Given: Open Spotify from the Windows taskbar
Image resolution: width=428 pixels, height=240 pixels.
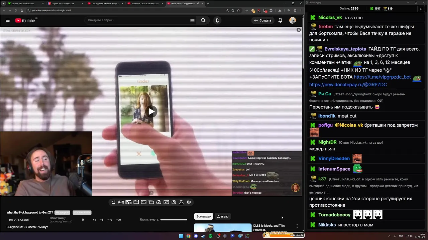Looking at the screenshot, I should 210,236.
